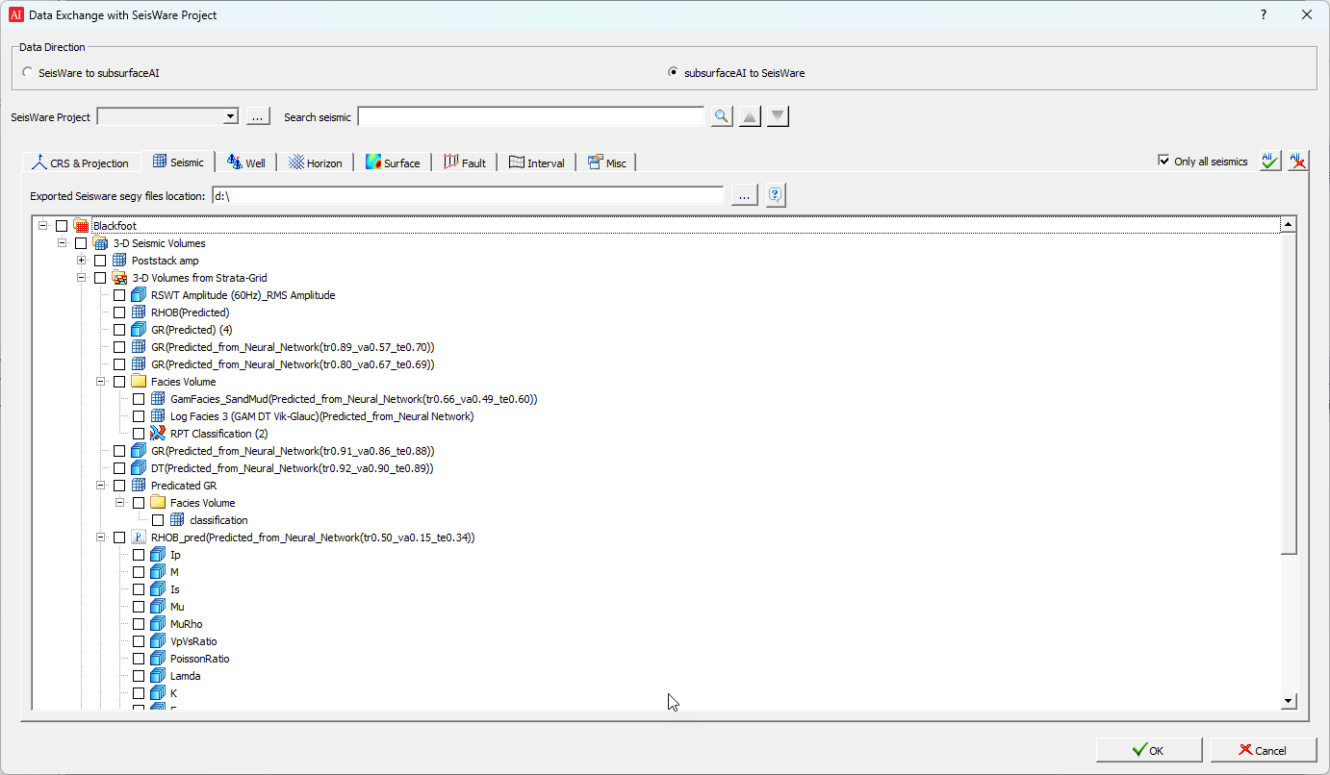Click the uncheck all seismics icon

pos(1297,161)
